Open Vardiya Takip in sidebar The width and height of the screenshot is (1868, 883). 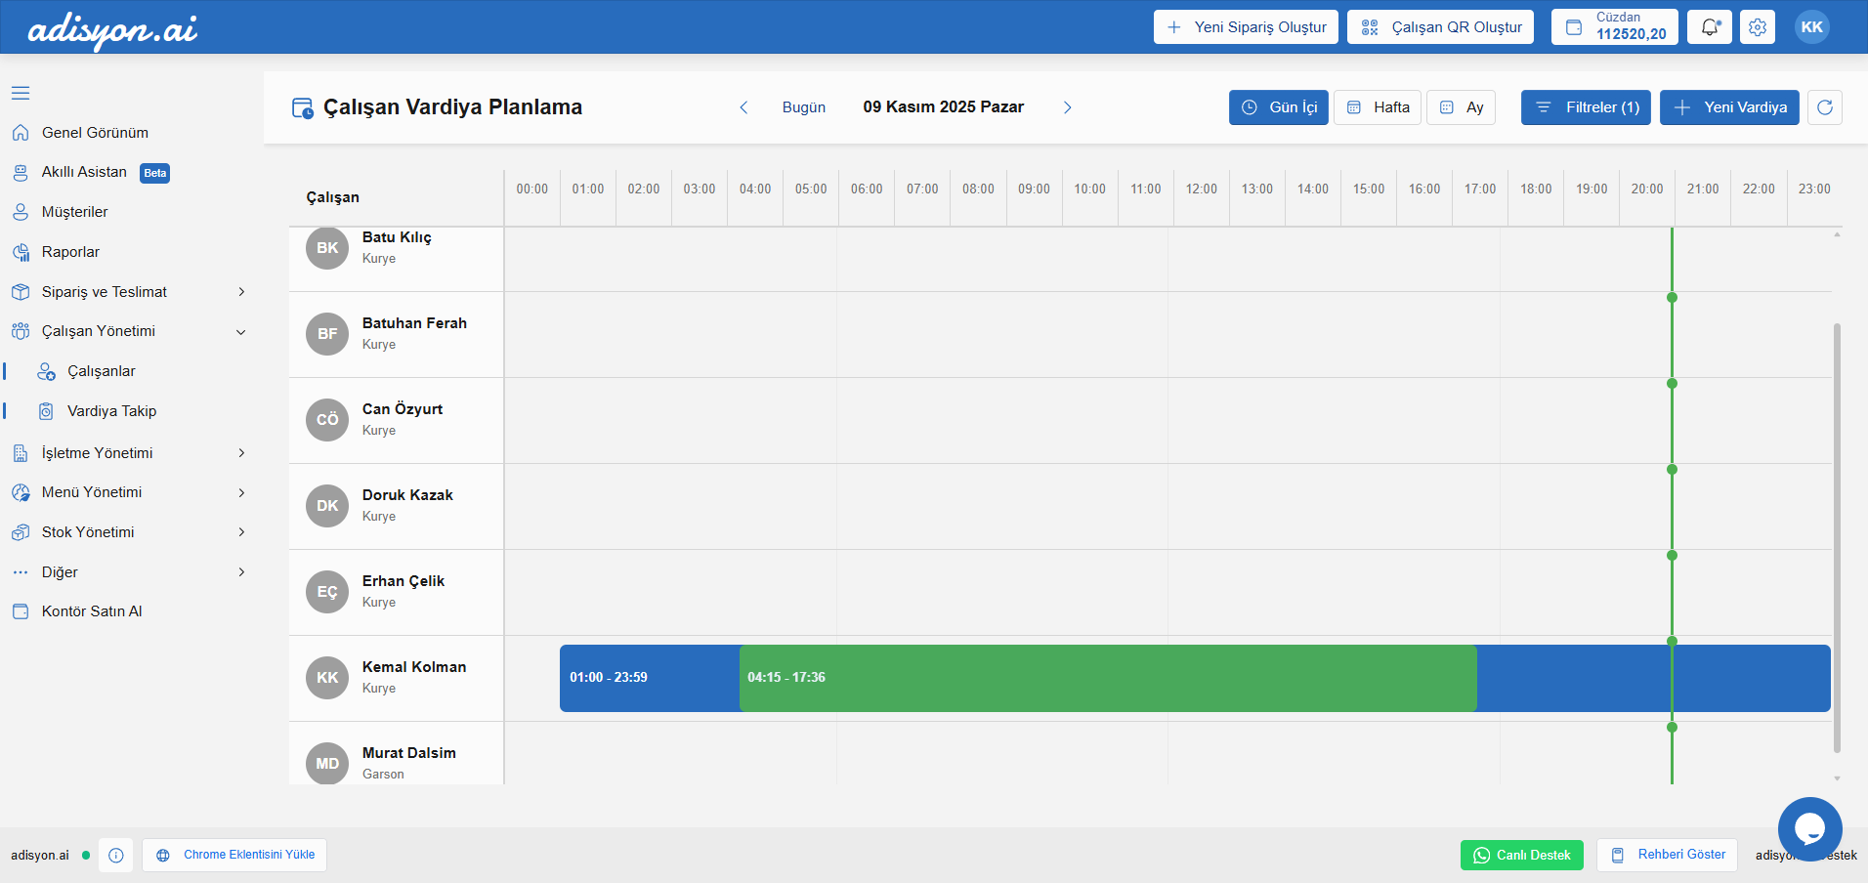(111, 411)
